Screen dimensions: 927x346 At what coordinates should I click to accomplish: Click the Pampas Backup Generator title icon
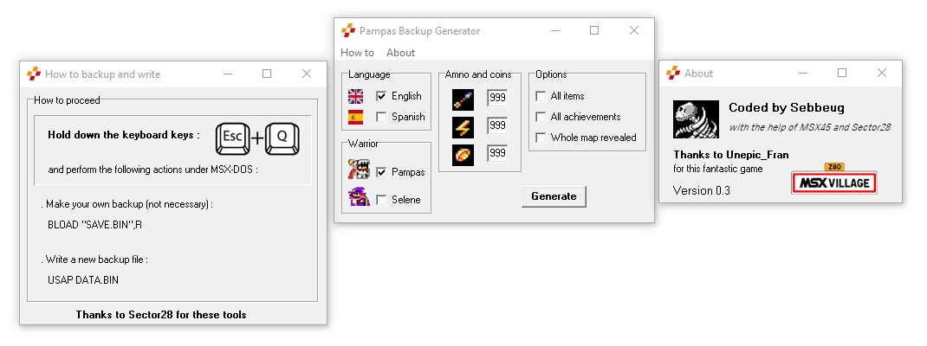pyautogui.click(x=348, y=30)
